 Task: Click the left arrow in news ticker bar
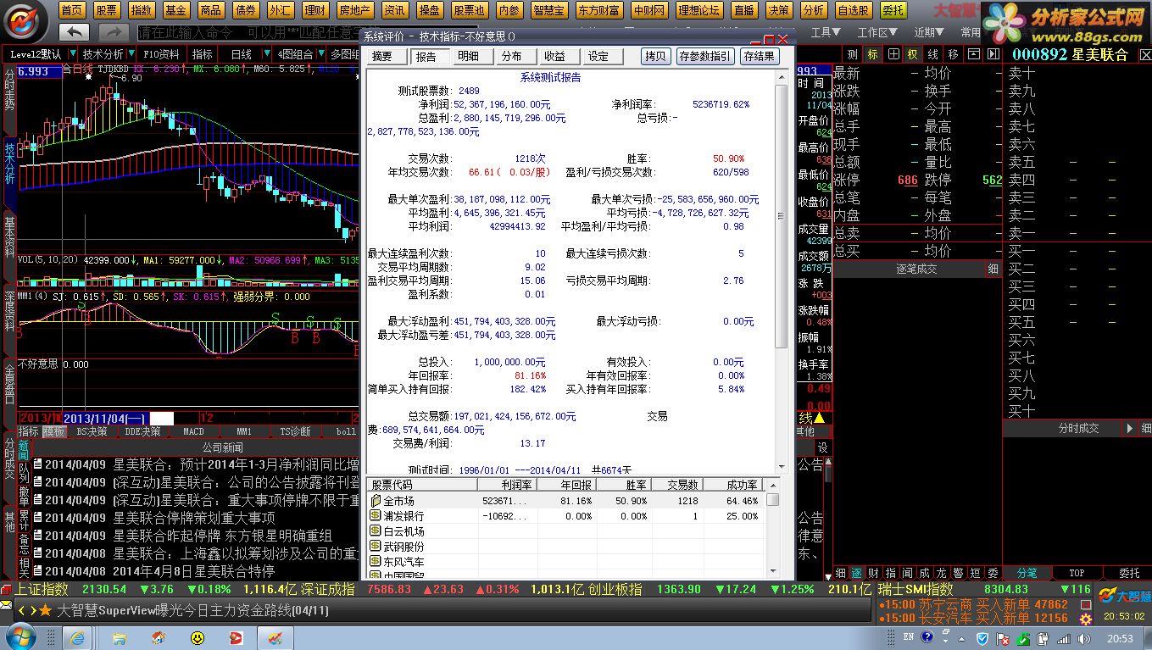pyautogui.click(x=21, y=610)
